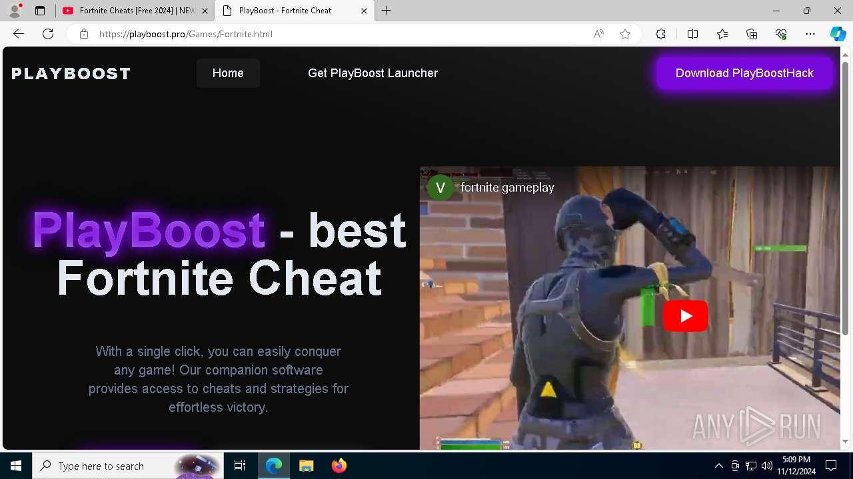View site information lock icon
853x479 pixels.
(x=84, y=34)
